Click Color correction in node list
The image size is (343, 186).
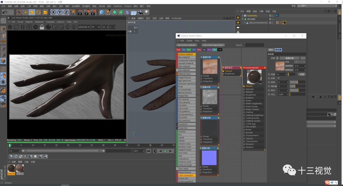[186, 175]
